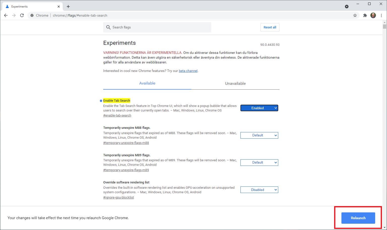Click the #temporary-unexpire-flags-m88 link
The width and height of the screenshot is (387, 230).
pos(126,143)
